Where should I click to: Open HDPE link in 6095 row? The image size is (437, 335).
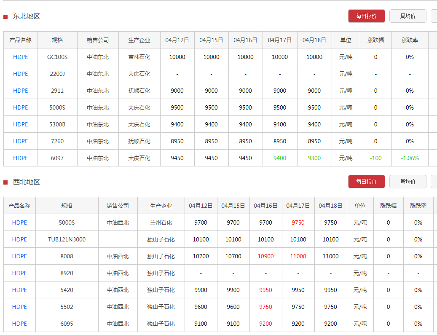pos(19,324)
